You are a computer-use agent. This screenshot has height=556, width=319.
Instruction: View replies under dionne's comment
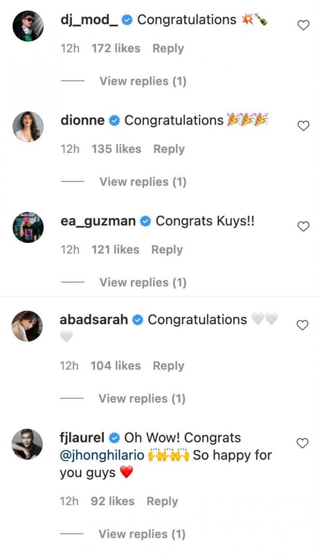tap(143, 182)
